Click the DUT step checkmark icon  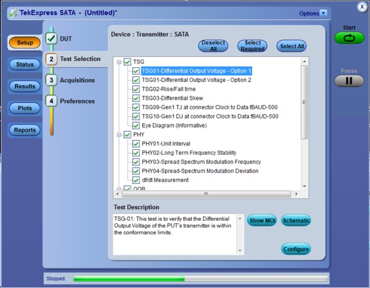click(x=51, y=38)
